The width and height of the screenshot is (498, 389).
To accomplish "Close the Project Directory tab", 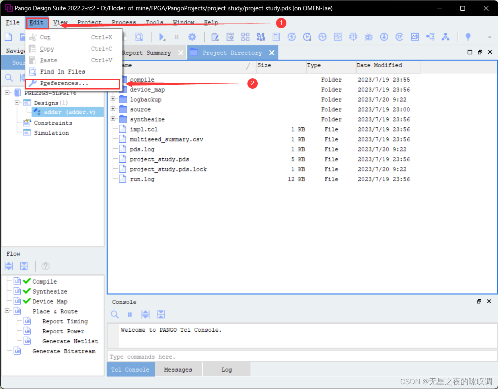I will (272, 53).
